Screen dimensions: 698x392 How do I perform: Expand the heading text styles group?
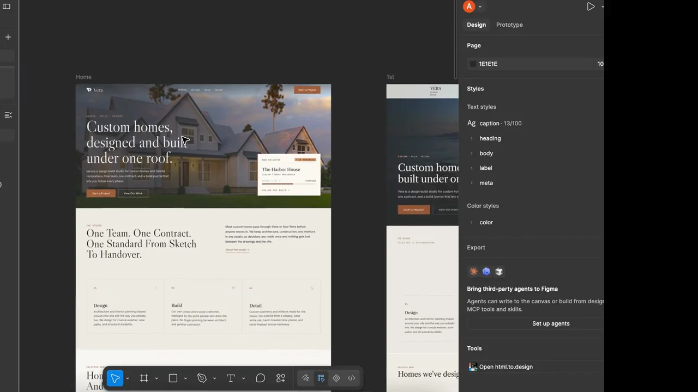point(472,138)
